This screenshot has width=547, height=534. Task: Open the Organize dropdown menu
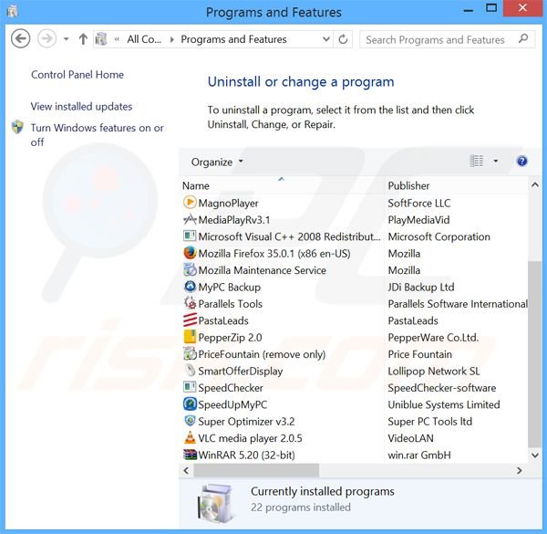(x=217, y=162)
